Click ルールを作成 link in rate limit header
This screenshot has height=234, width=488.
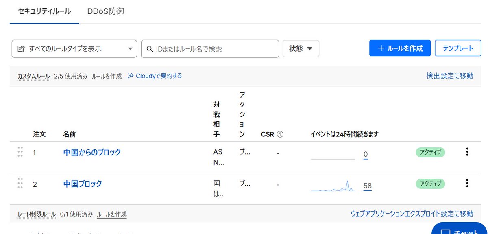click(111, 214)
